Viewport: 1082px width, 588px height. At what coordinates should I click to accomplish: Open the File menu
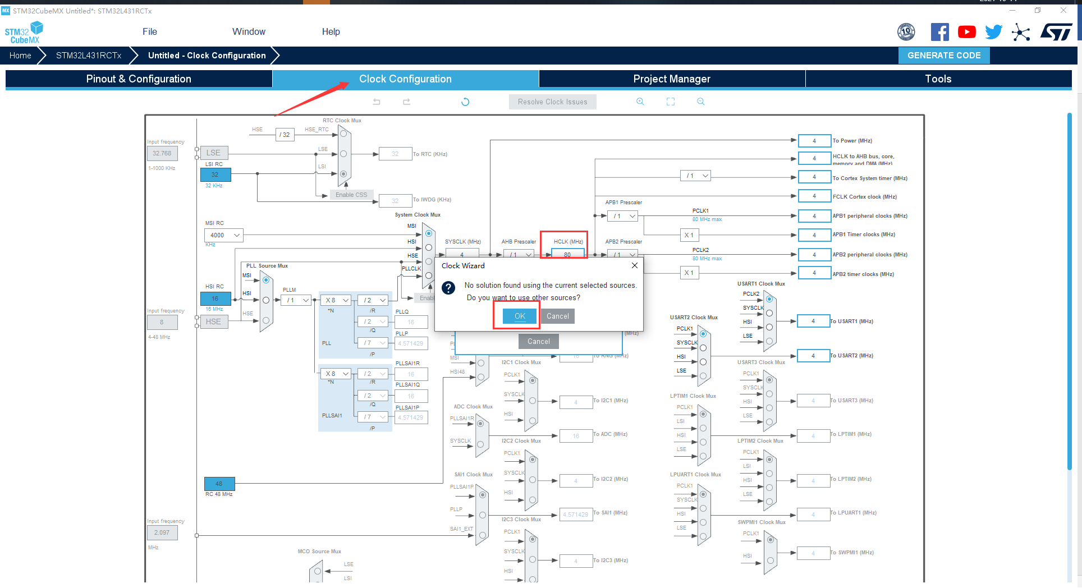point(149,32)
